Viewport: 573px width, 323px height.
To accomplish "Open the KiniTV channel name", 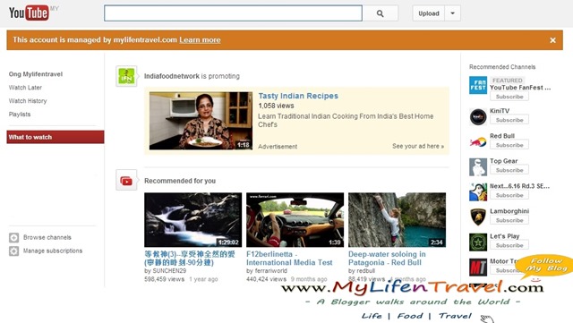I will [x=500, y=111].
